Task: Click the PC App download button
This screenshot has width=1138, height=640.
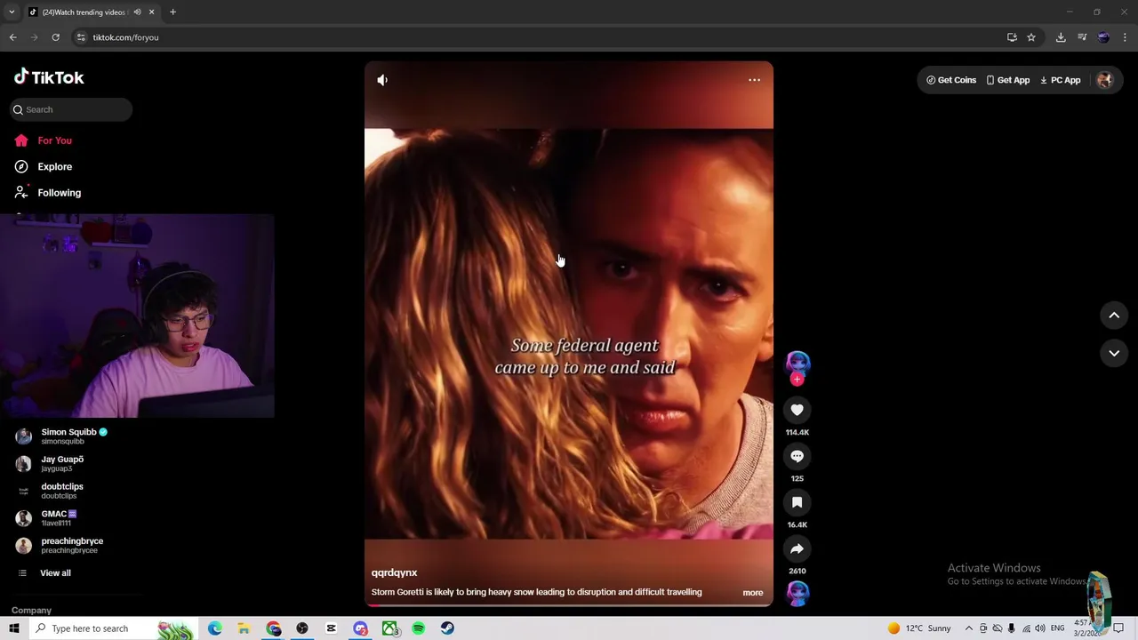Action: coord(1060,80)
